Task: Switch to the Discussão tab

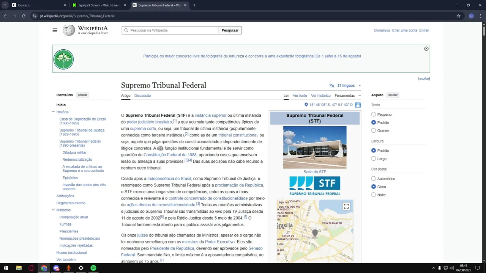Action: tap(142, 96)
